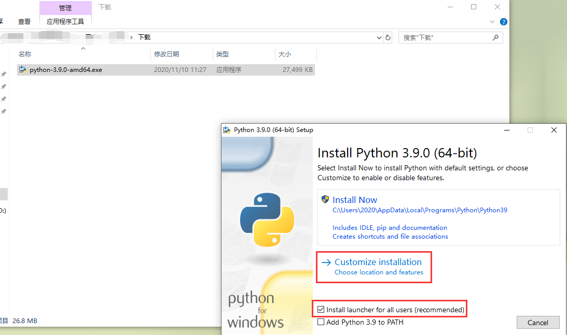Toggle Install launcher for all users checkbox
This screenshot has width=567, height=335.
[321, 309]
